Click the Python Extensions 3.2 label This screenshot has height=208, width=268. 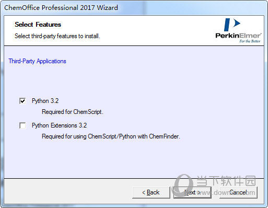coord(59,125)
